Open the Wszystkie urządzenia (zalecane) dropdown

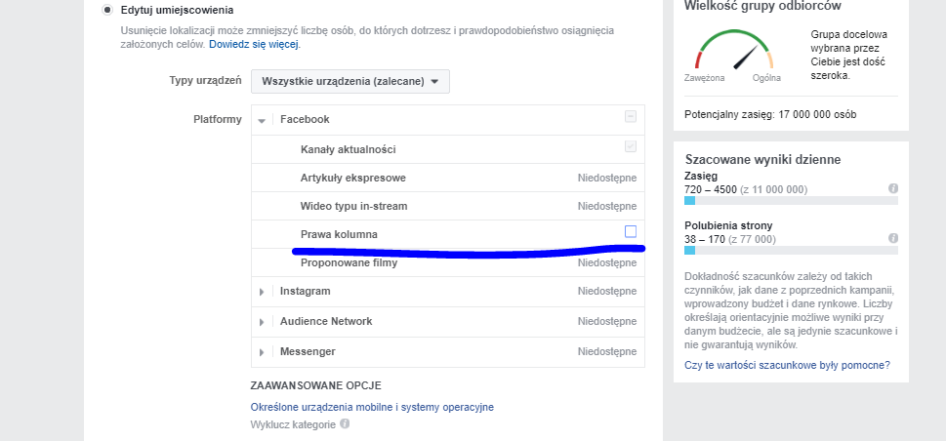[350, 81]
